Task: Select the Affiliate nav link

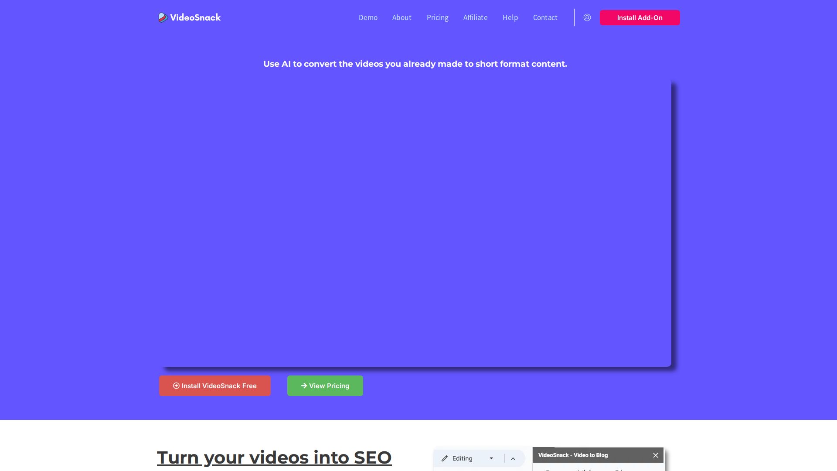Action: (x=475, y=17)
